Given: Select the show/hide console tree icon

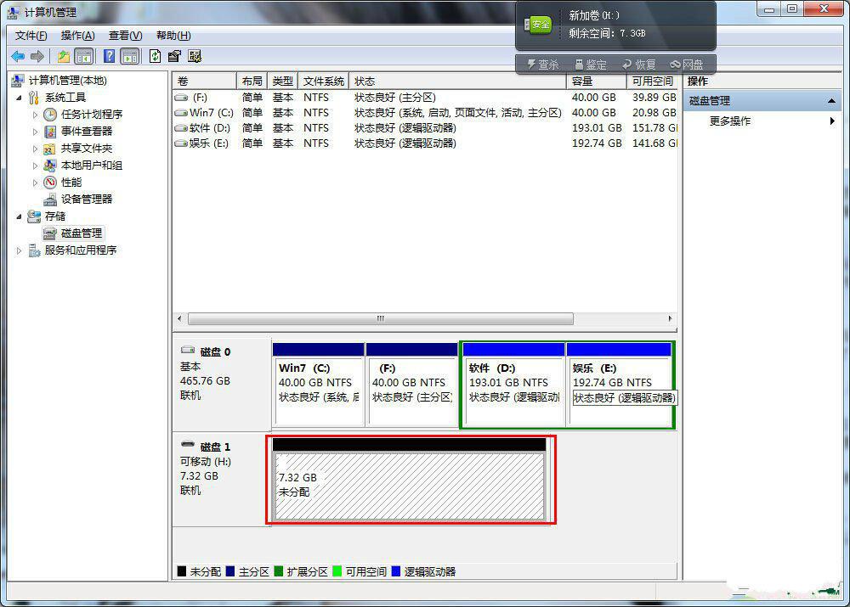Looking at the screenshot, I should (82, 56).
